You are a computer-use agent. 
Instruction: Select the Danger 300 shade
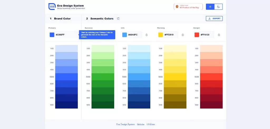click(x=211, y=63)
